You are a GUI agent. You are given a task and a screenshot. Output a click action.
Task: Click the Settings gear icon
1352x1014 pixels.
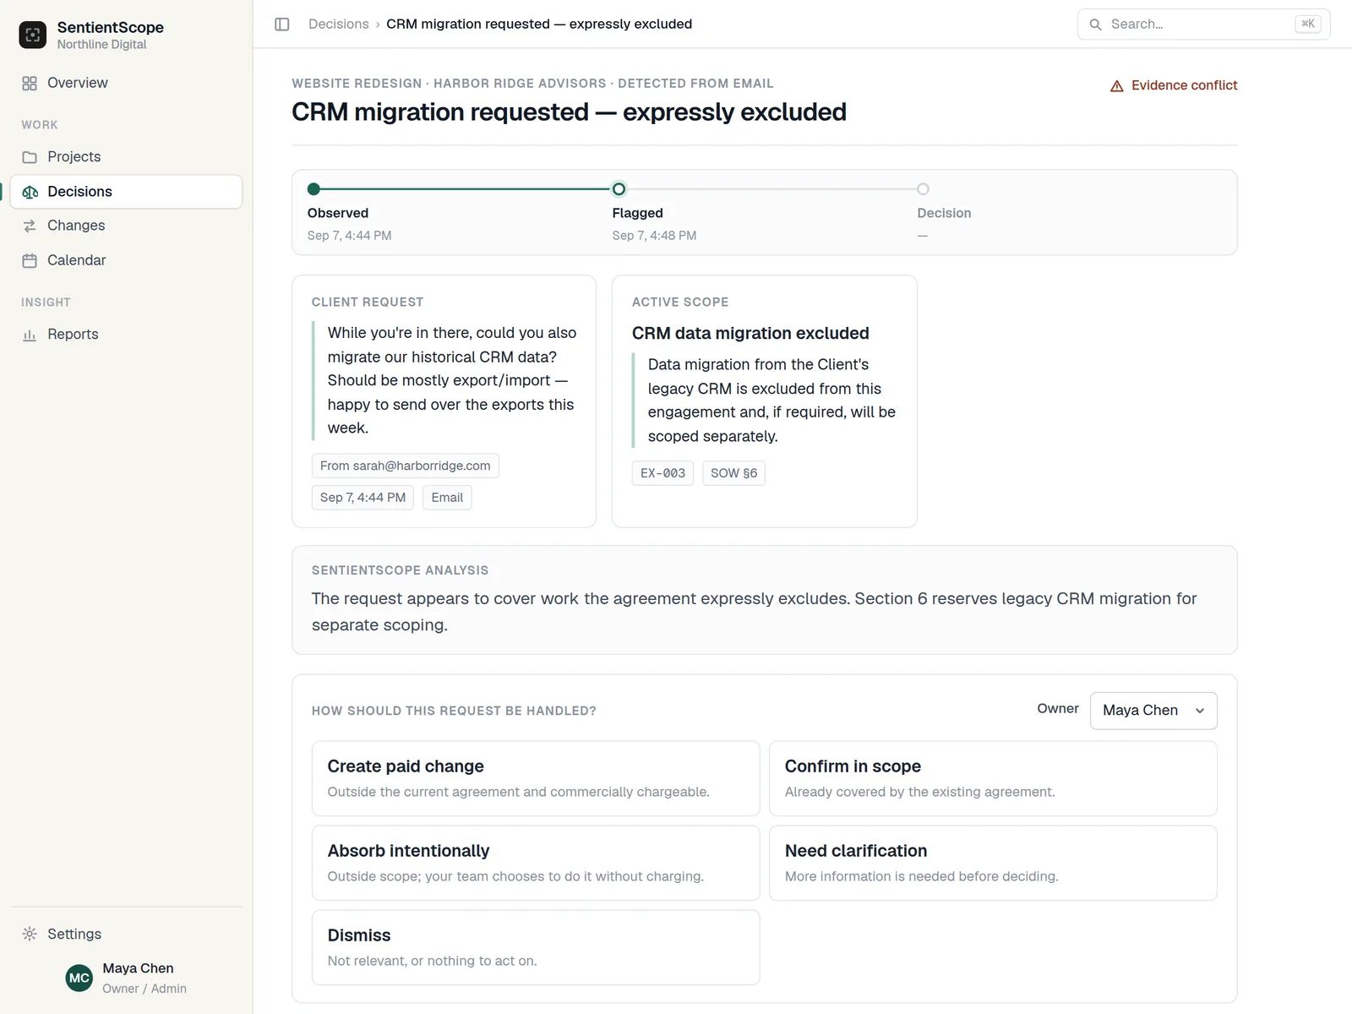click(x=30, y=934)
